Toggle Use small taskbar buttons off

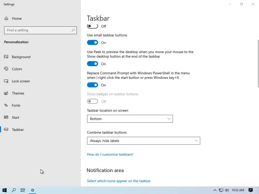93,42
